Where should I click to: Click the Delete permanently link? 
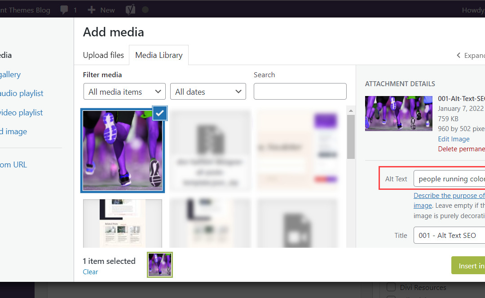point(461,149)
